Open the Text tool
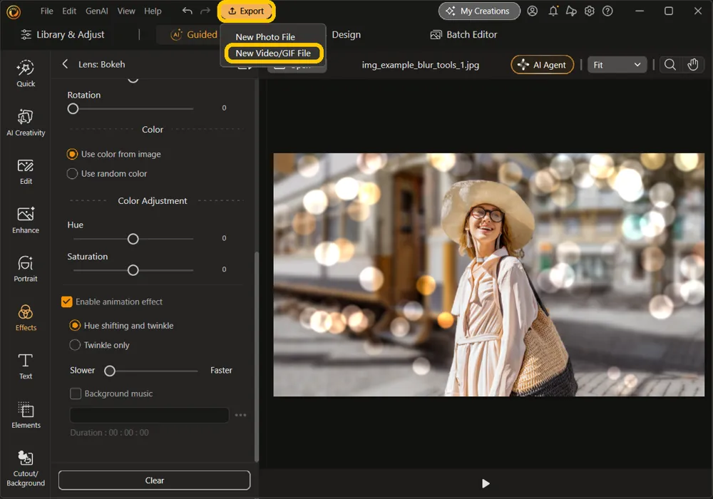The width and height of the screenshot is (713, 499). [26, 366]
